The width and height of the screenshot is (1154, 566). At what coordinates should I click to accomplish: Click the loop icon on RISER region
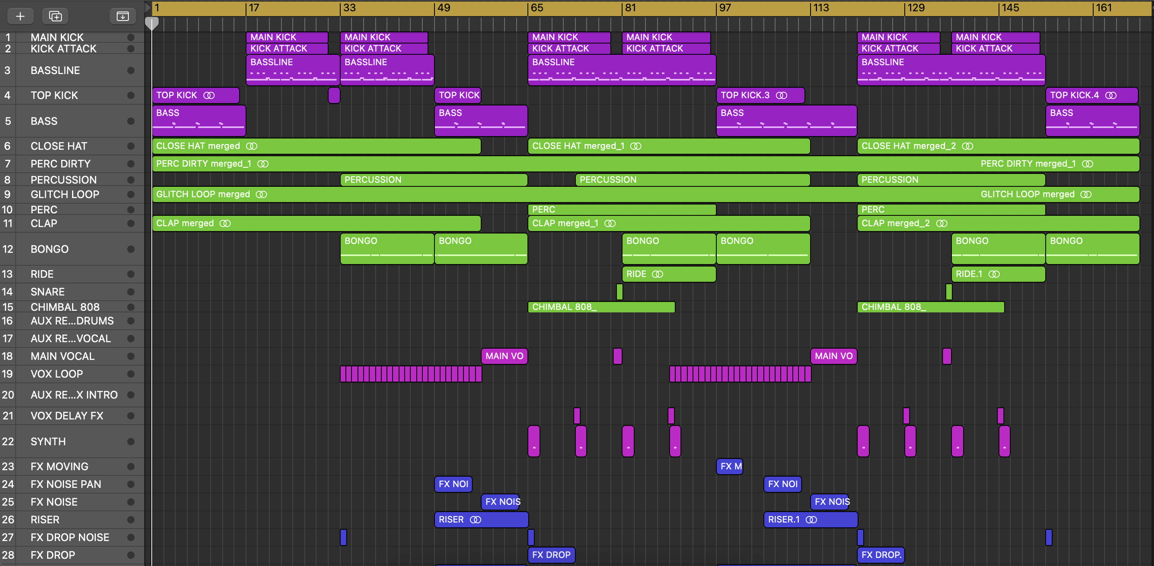(475, 519)
